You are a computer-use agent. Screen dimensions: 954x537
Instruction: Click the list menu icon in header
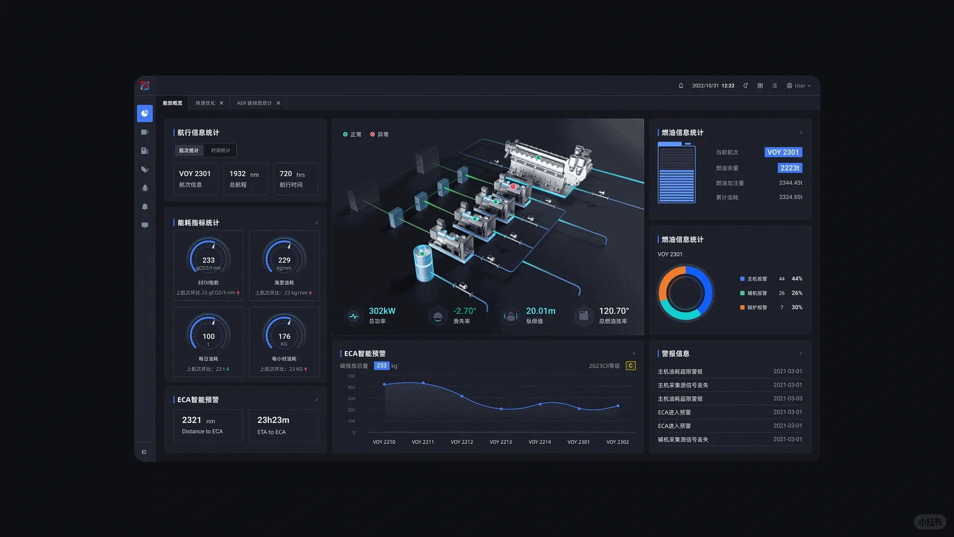774,86
